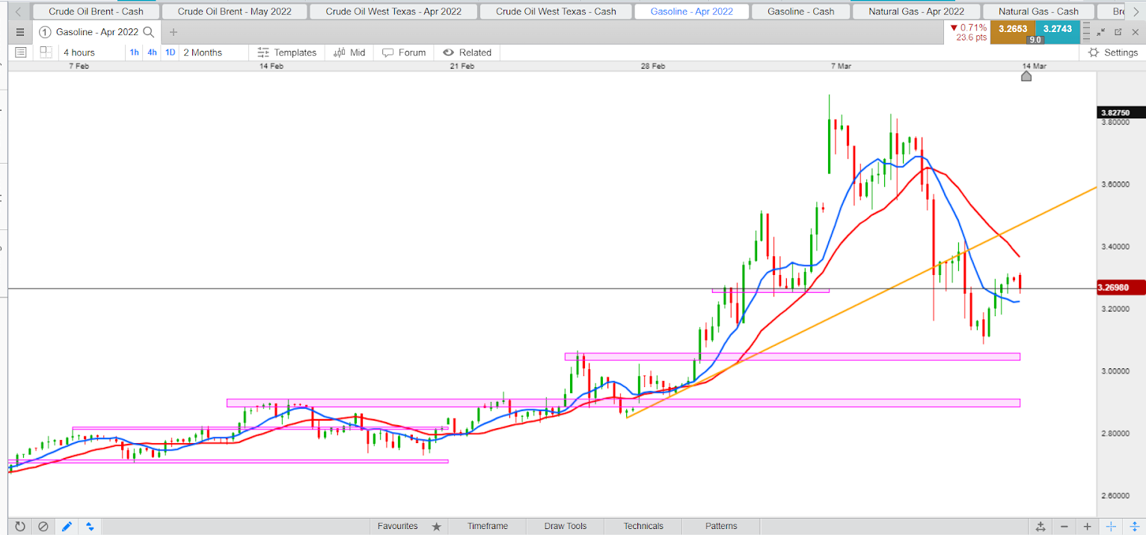Open the Mid price type dropdown
The width and height of the screenshot is (1146, 535).
[x=349, y=52]
